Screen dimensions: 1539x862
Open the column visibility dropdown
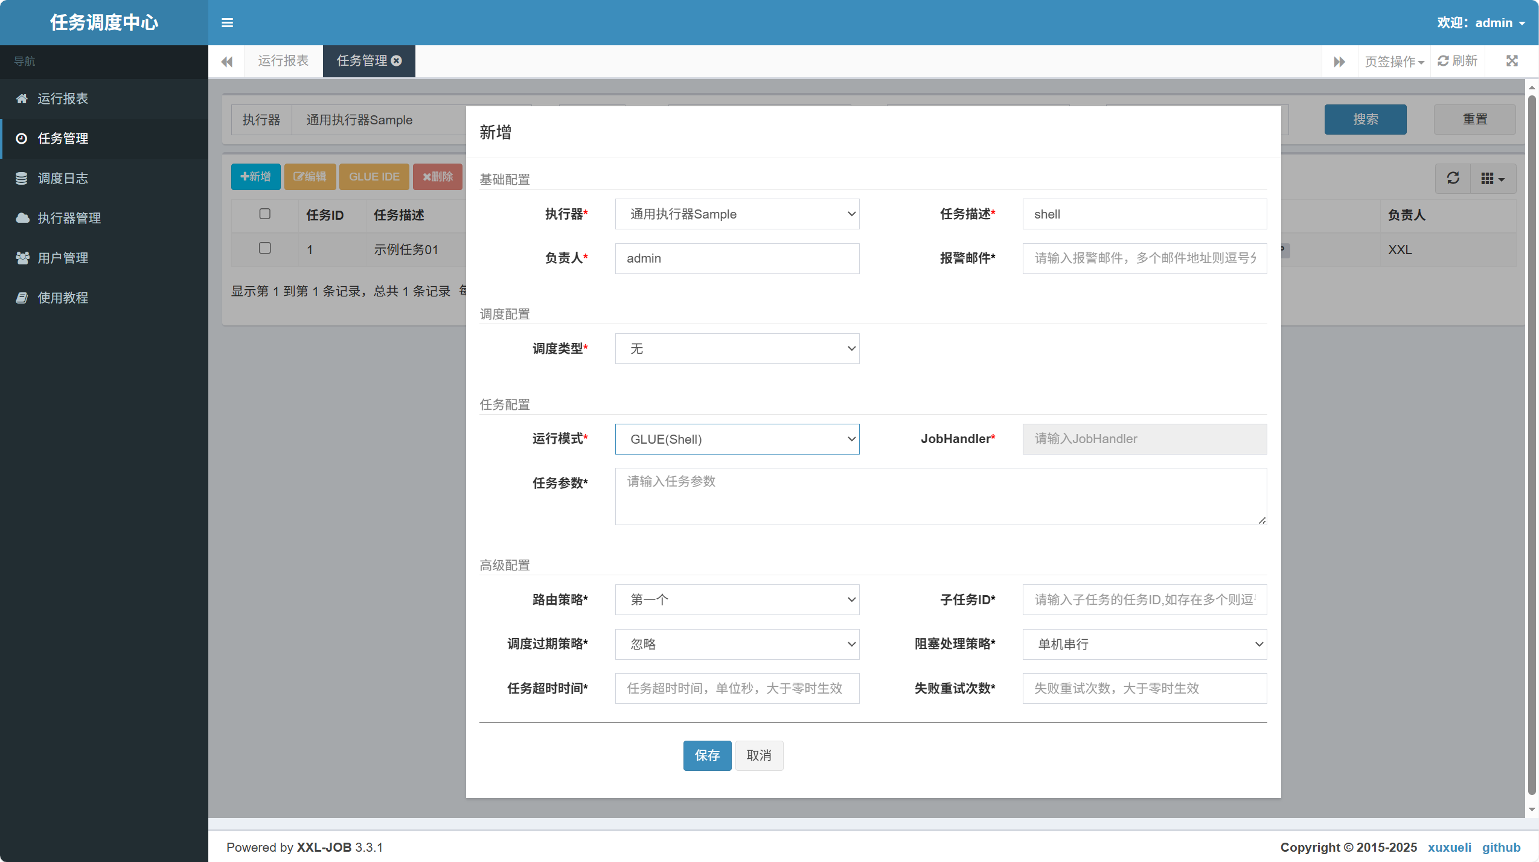[1493, 178]
